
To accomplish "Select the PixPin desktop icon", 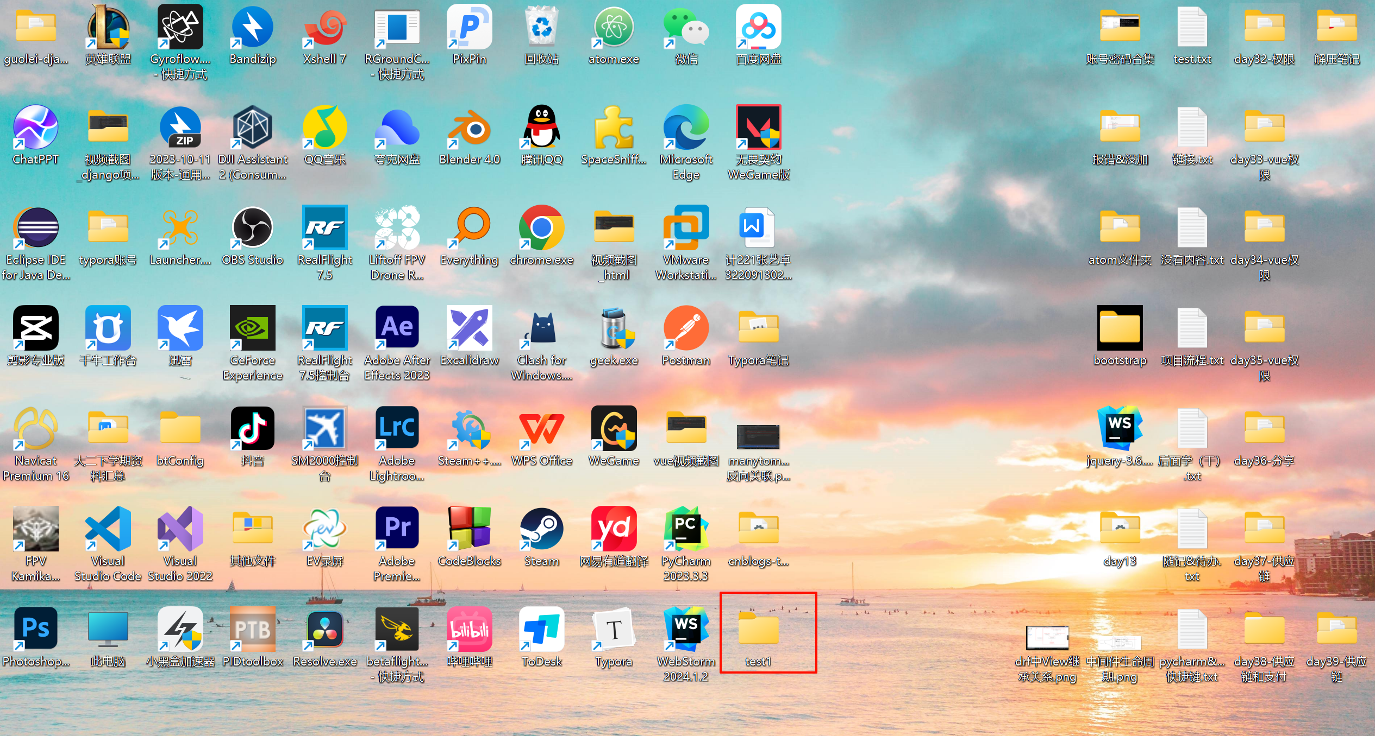I will click(470, 27).
